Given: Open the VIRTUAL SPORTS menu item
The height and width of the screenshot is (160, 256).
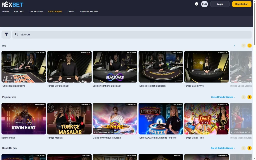Looking at the screenshot, I should tap(89, 12).
